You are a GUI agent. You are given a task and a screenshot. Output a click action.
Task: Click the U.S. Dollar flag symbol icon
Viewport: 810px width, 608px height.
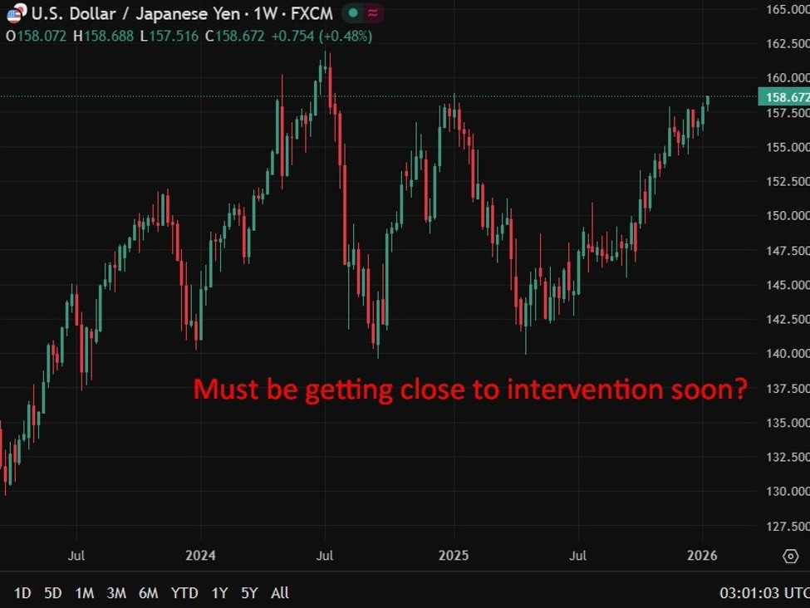[13, 13]
